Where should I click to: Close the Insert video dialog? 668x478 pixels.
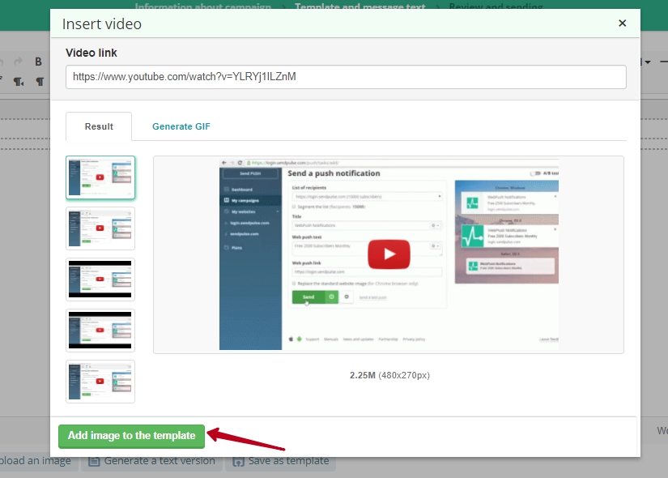pyautogui.click(x=622, y=23)
